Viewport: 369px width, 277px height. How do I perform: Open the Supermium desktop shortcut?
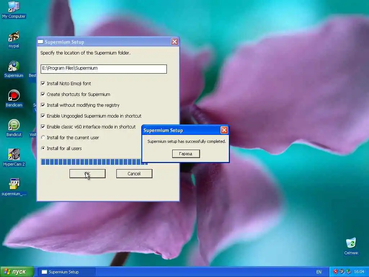(14, 69)
